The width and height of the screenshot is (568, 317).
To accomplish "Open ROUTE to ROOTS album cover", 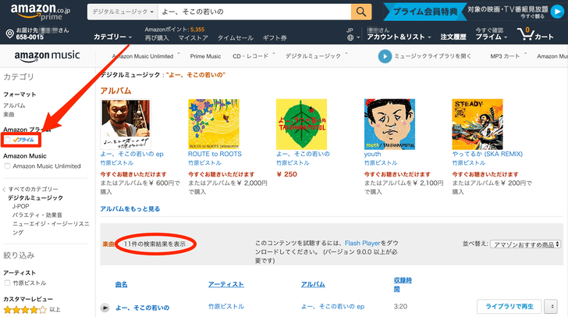I will tap(213, 124).
